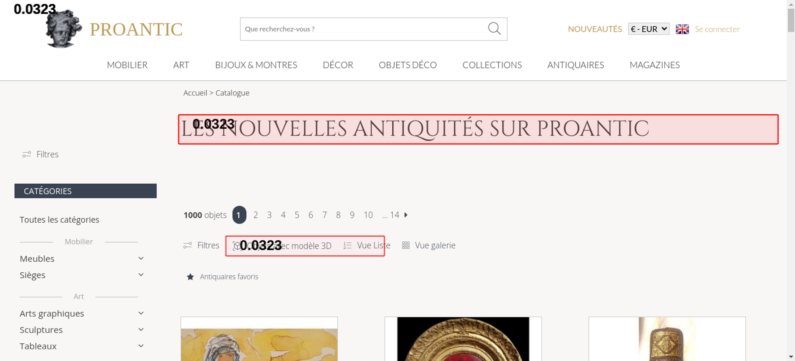The image size is (795, 361).
Task: Go to page 5 of results
Action: pyautogui.click(x=297, y=215)
